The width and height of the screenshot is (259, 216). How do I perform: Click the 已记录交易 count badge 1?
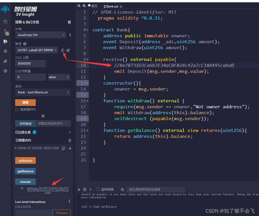point(34,132)
